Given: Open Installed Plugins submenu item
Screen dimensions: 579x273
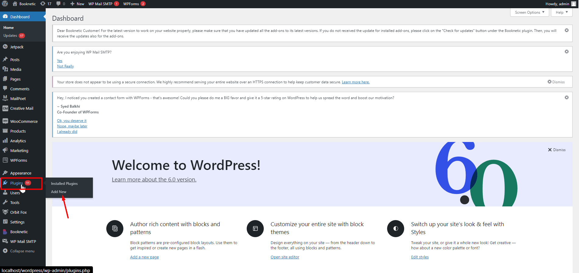Looking at the screenshot, I should 64,184.
